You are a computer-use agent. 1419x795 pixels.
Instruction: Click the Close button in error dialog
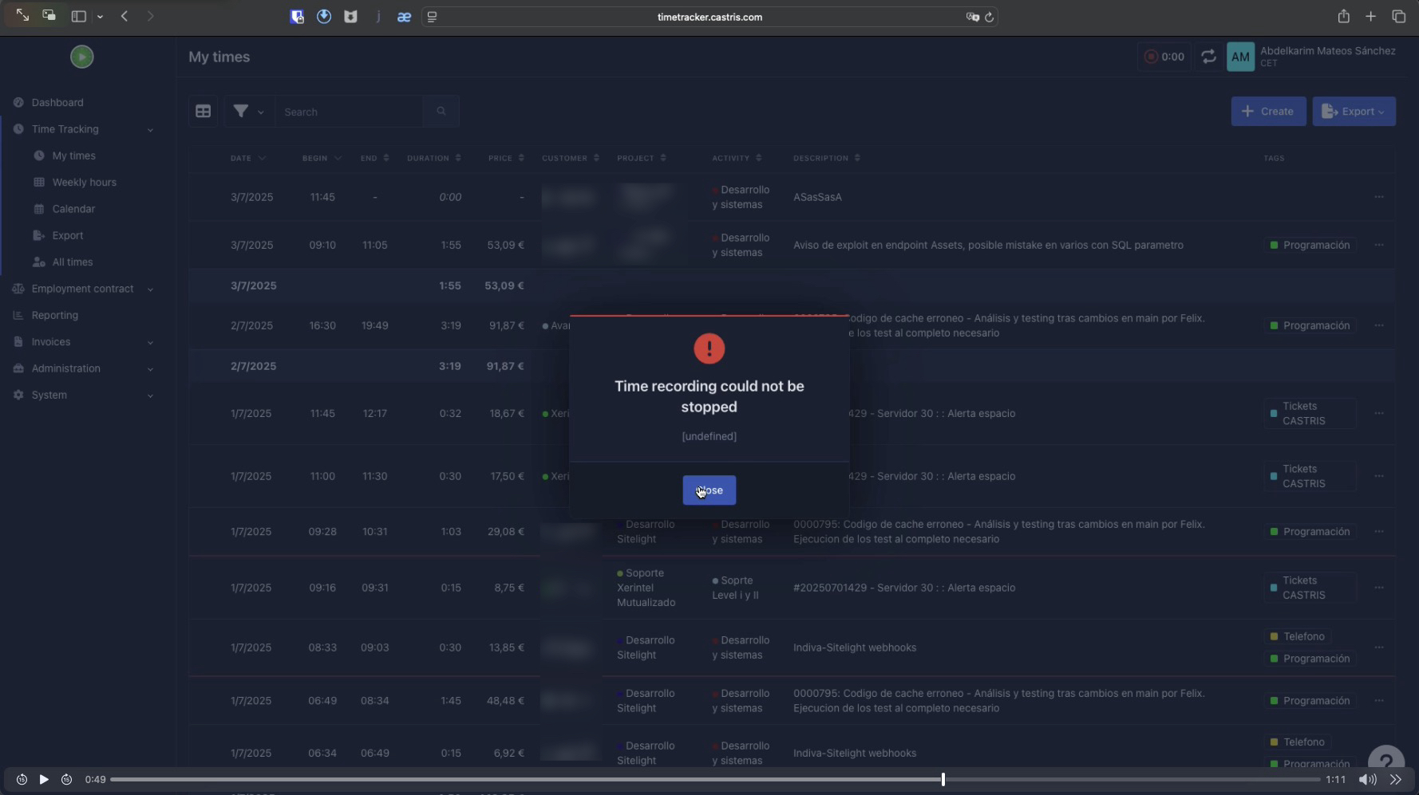pos(709,490)
